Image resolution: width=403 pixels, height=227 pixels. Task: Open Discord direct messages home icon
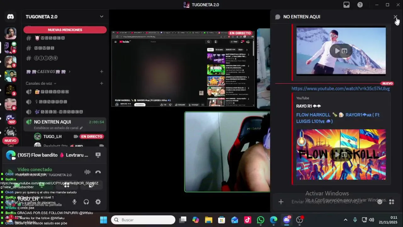point(10,17)
